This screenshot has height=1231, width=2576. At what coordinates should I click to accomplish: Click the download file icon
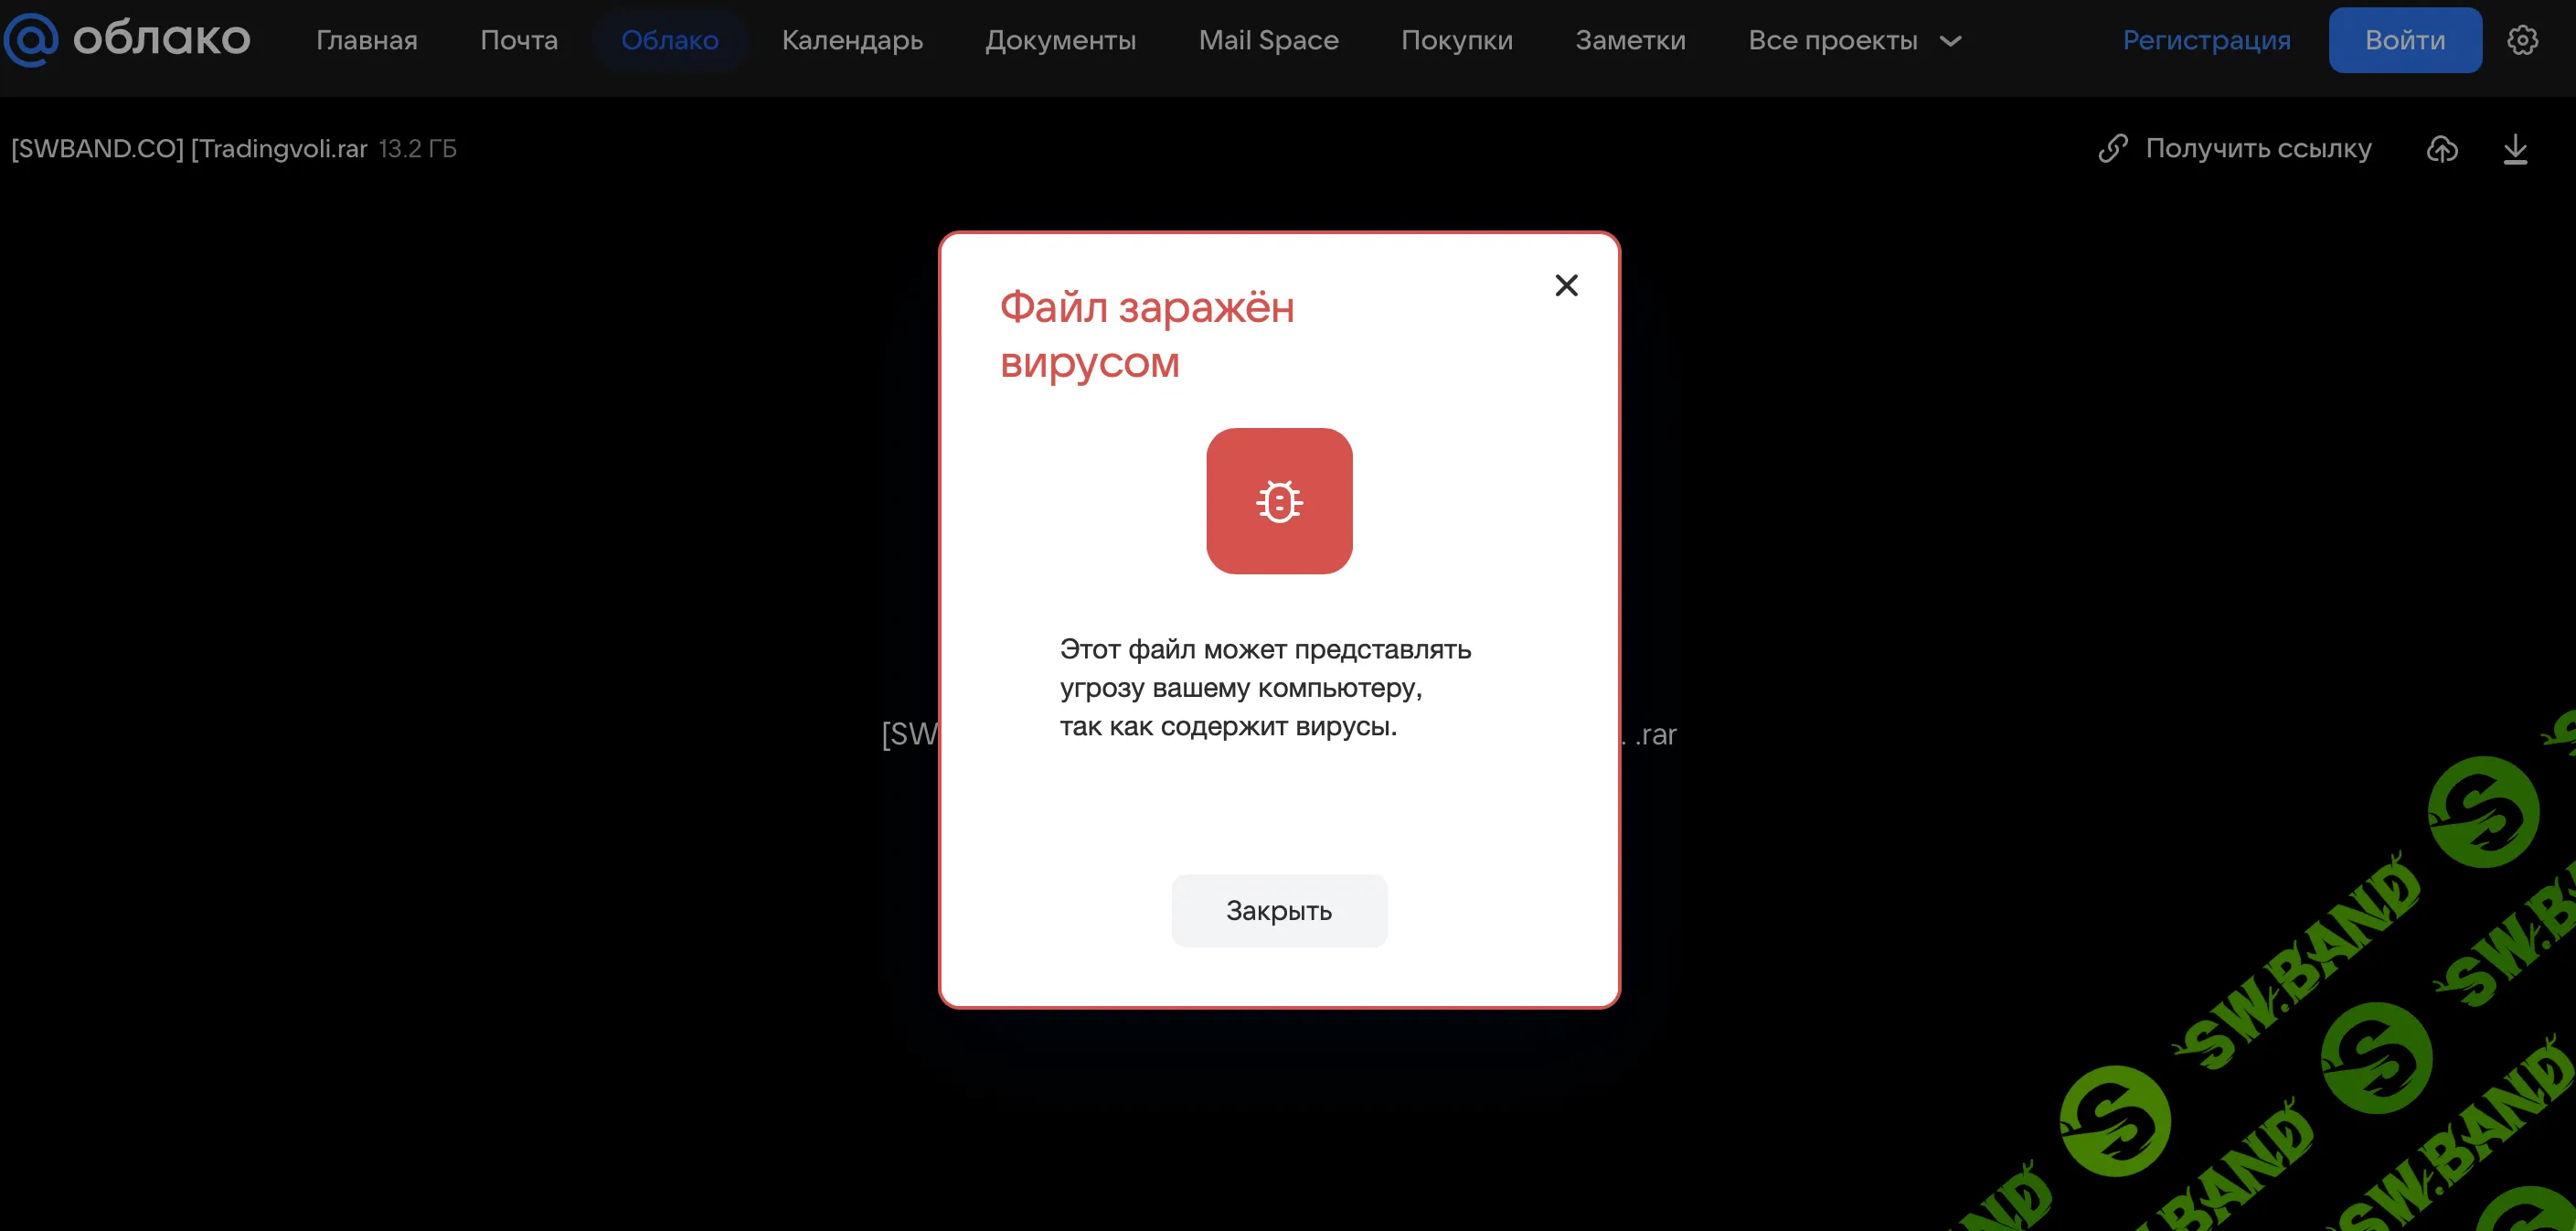[2517, 148]
